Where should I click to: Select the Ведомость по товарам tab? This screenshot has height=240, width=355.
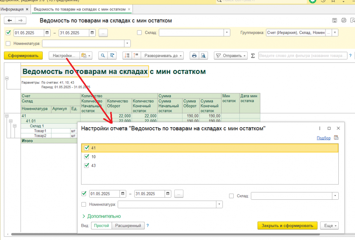(80, 9)
